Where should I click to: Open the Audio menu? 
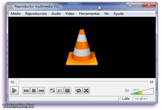point(56,14)
